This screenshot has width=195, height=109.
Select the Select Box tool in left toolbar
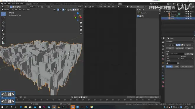point(3,14)
